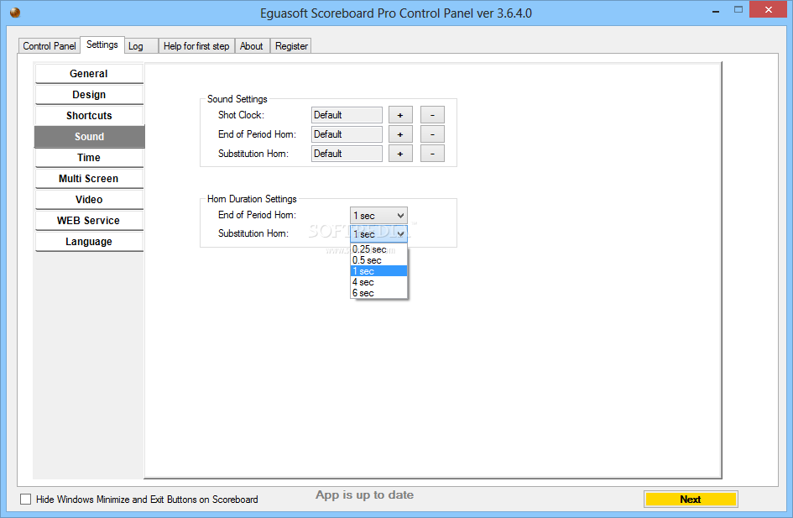Remove Substitution Horn sound with minus

pyautogui.click(x=432, y=154)
